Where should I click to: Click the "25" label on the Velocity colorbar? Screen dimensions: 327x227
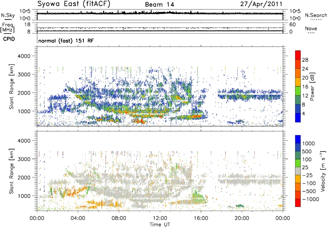[x=305, y=168]
